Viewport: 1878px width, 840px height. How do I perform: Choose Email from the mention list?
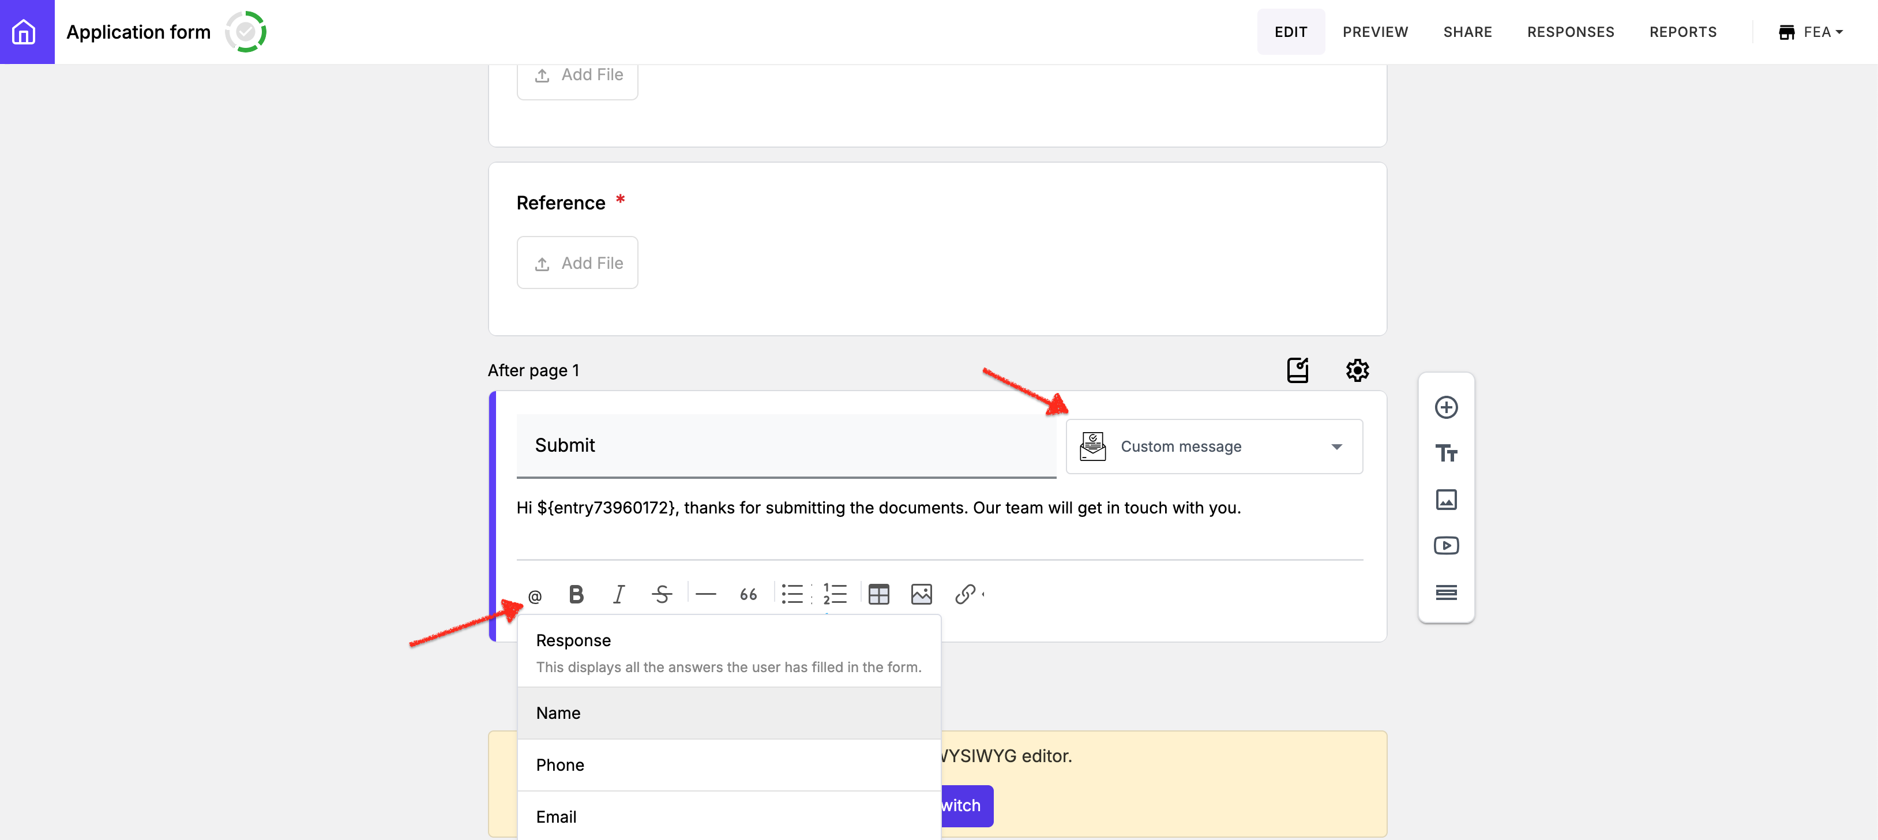point(729,816)
